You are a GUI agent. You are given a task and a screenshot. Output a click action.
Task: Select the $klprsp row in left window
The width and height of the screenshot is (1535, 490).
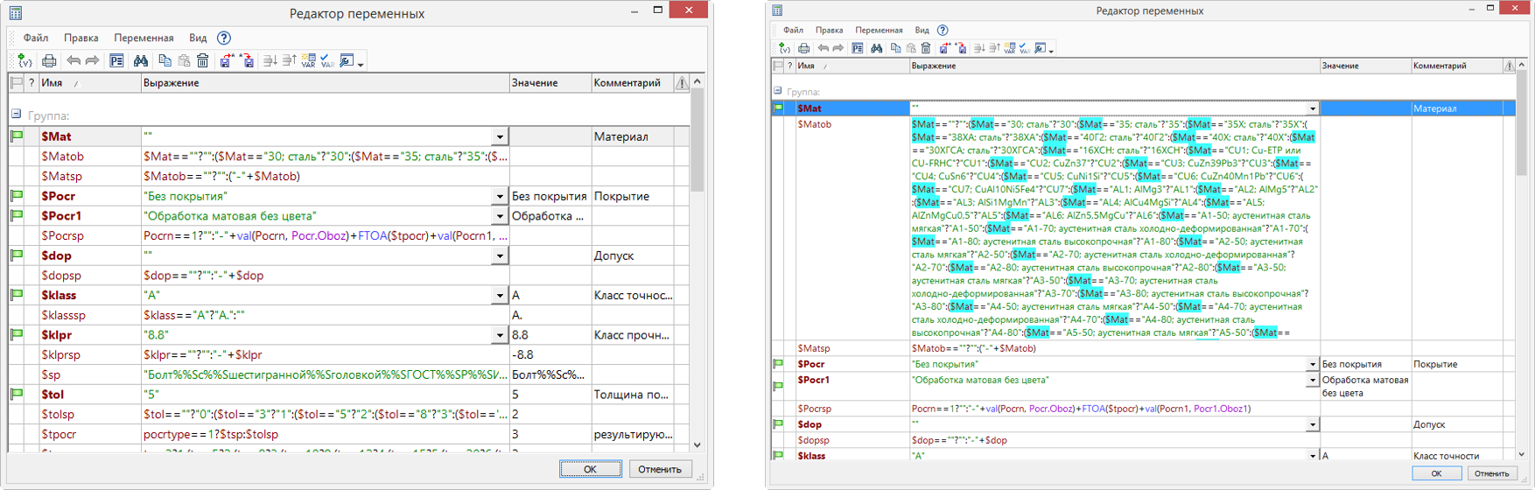click(348, 354)
